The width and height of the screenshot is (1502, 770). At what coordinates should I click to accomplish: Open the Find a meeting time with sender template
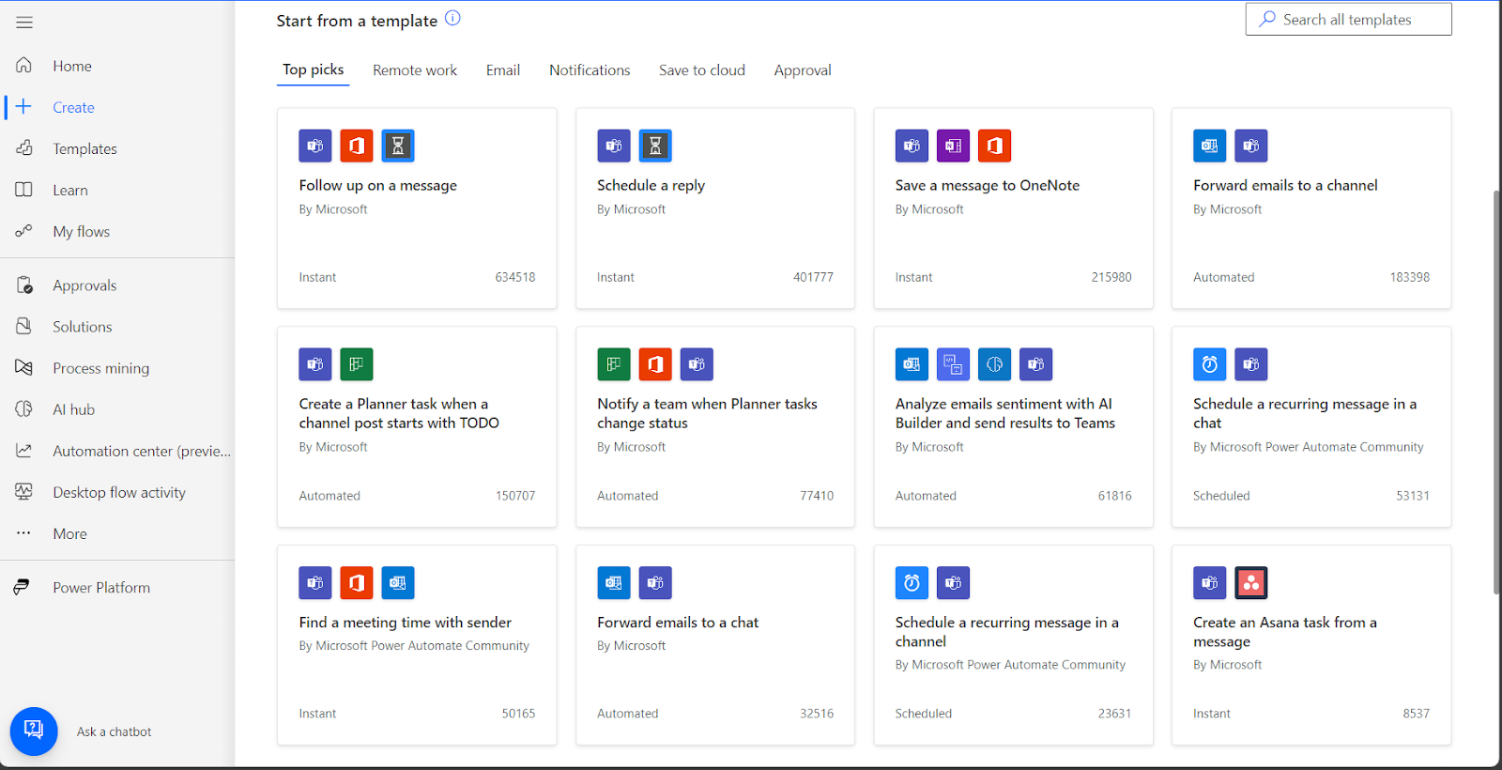click(406, 623)
